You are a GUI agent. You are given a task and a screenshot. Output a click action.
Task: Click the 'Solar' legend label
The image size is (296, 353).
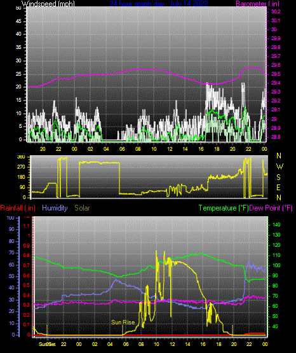[82, 208]
